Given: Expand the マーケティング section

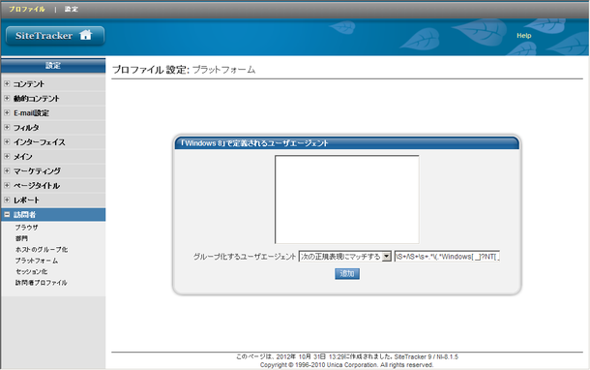Looking at the screenshot, I should [x=7, y=170].
